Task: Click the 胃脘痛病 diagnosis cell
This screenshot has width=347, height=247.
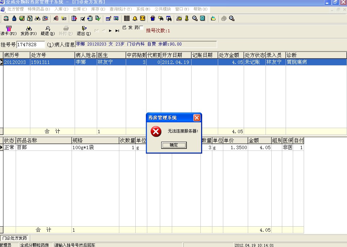Action: 316,62
